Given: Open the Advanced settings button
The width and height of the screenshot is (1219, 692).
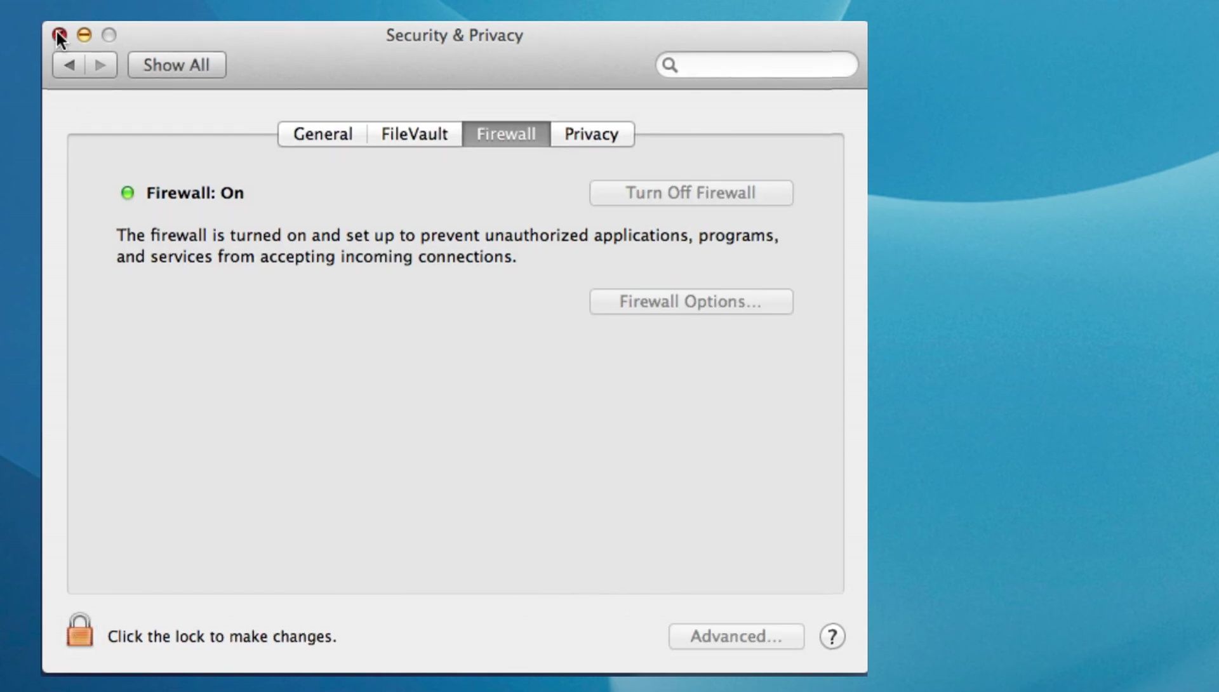Looking at the screenshot, I should 736,636.
